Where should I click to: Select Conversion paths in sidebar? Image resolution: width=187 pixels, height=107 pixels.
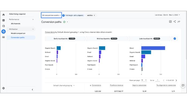pos(18,37)
